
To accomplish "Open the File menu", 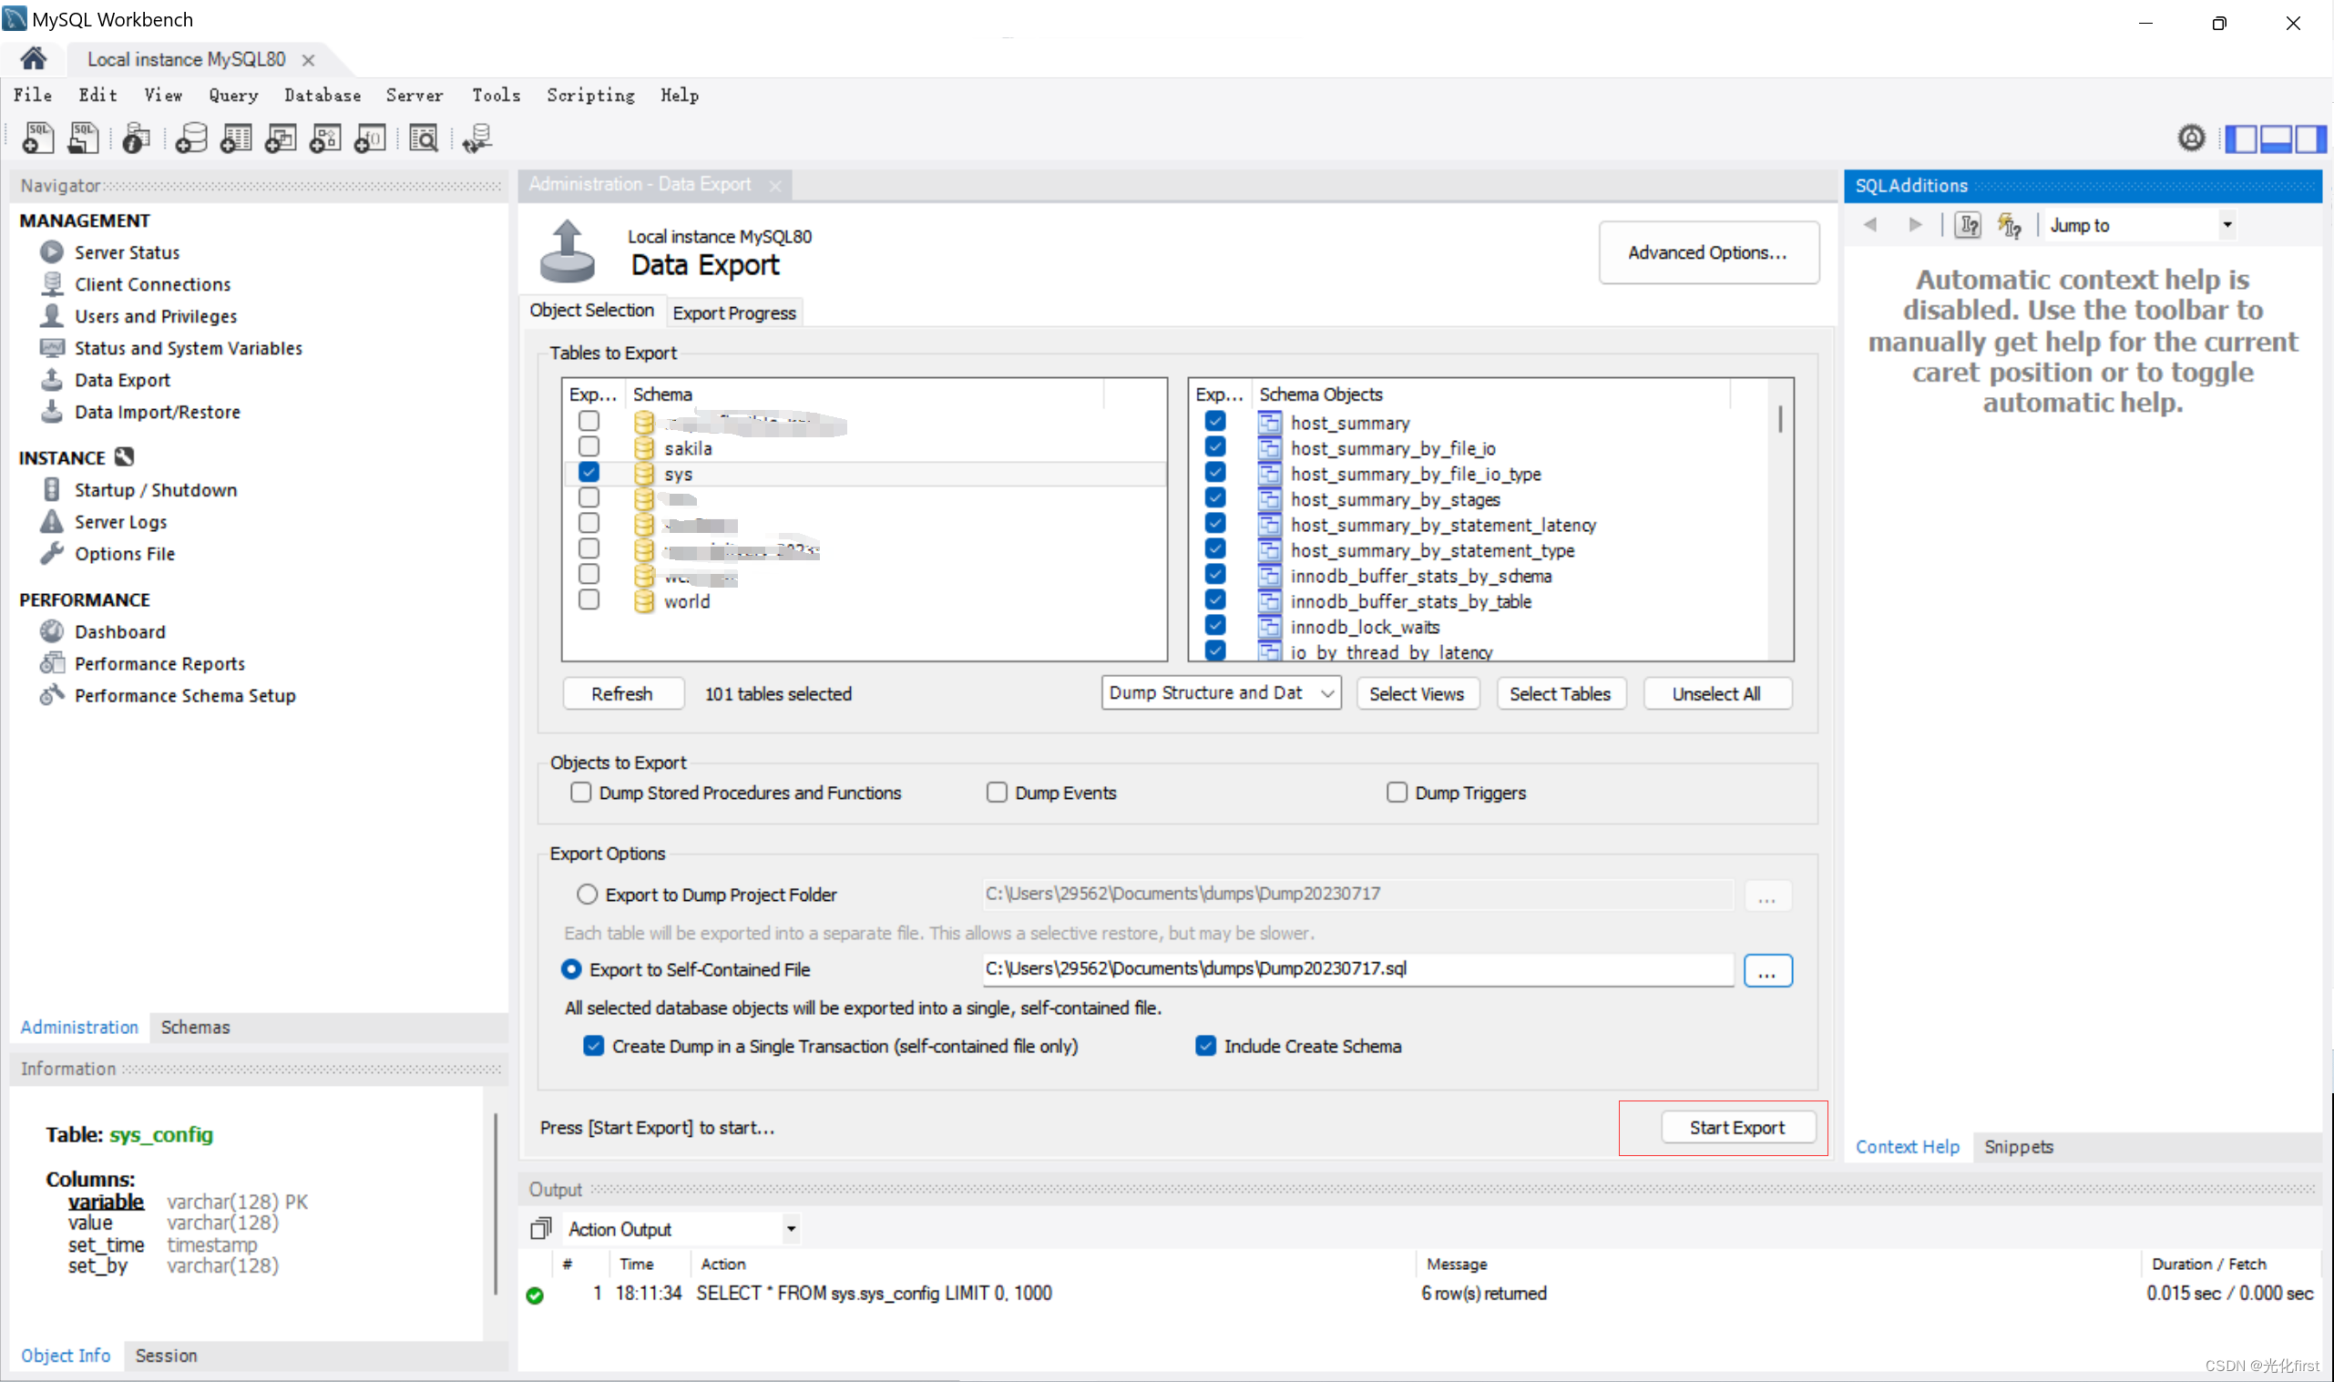I will click(x=33, y=95).
